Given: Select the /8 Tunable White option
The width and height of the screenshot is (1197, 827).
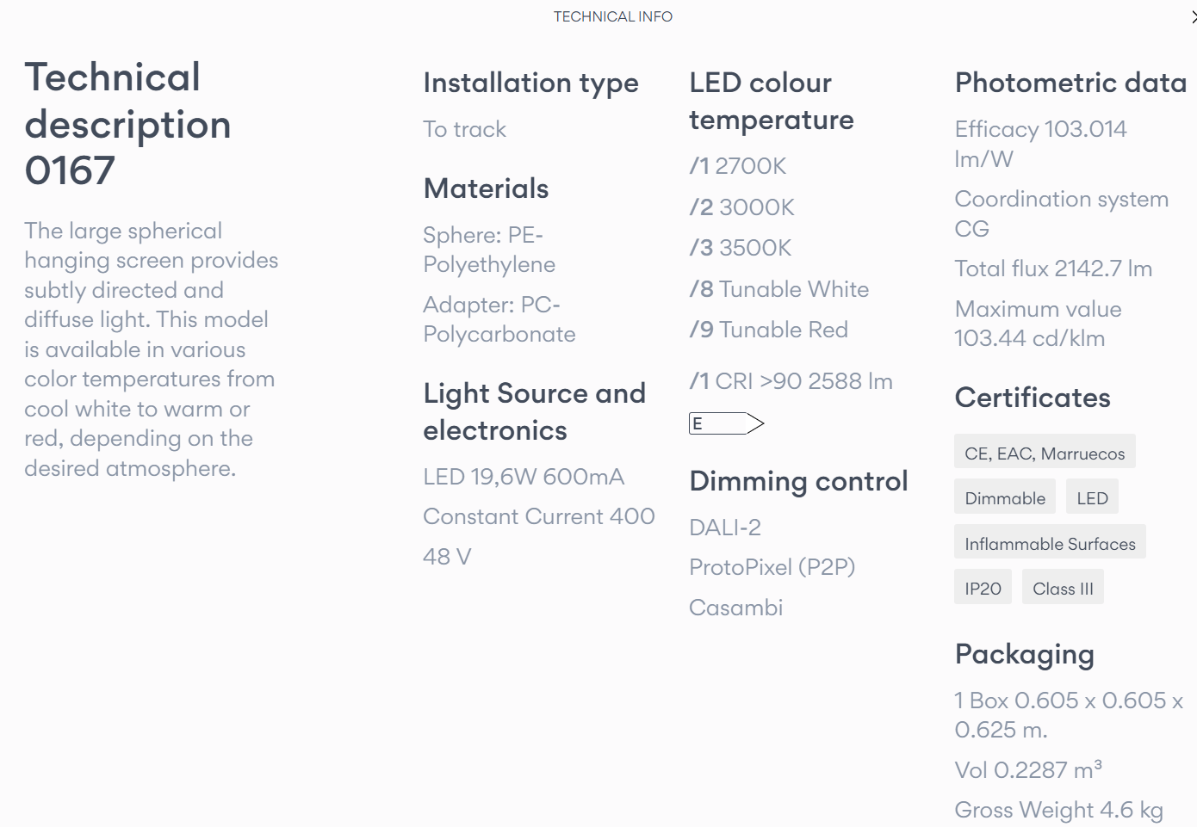Looking at the screenshot, I should point(779,289).
